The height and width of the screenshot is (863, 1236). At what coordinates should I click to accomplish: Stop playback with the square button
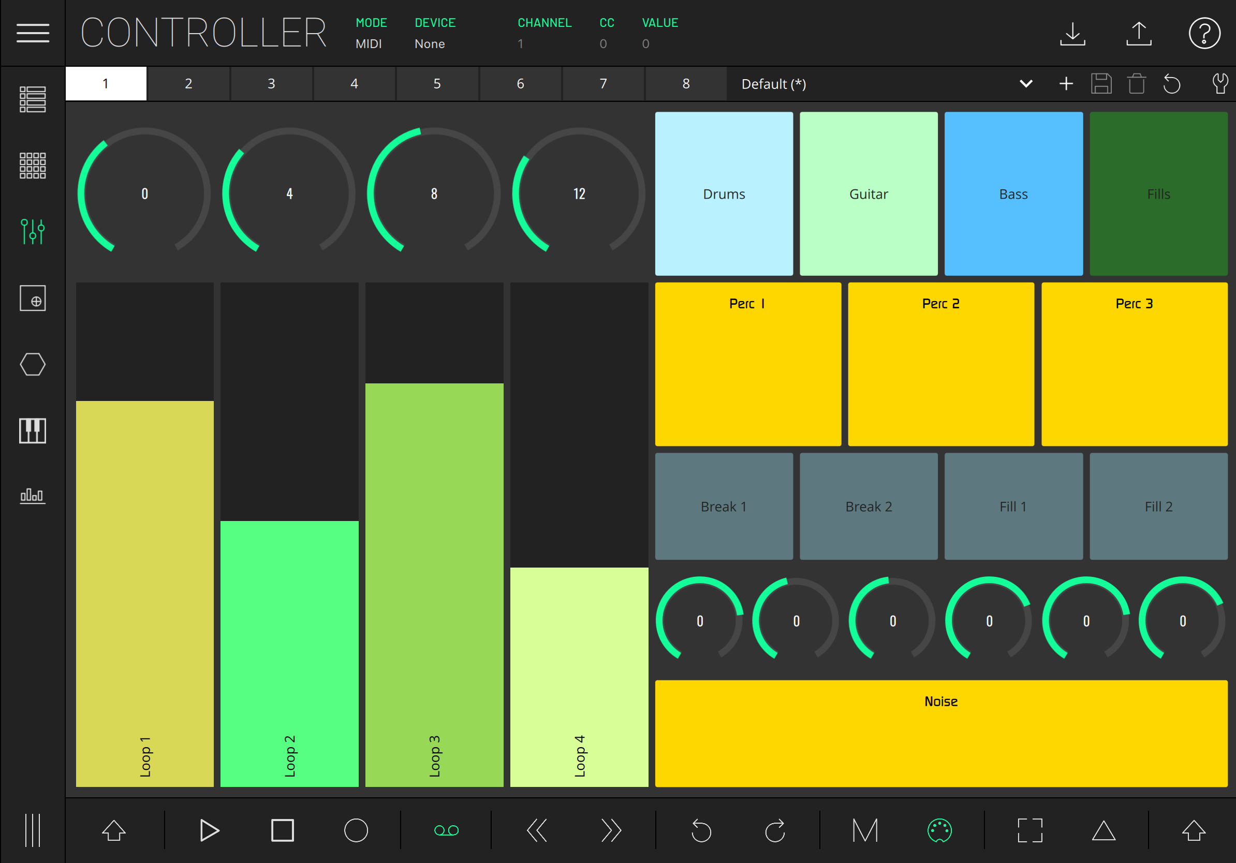click(x=283, y=830)
